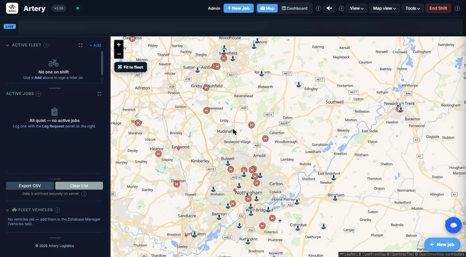Click help icon beside Active Jobs heading
This screenshot has height=257, width=466.
pyautogui.click(x=38, y=94)
